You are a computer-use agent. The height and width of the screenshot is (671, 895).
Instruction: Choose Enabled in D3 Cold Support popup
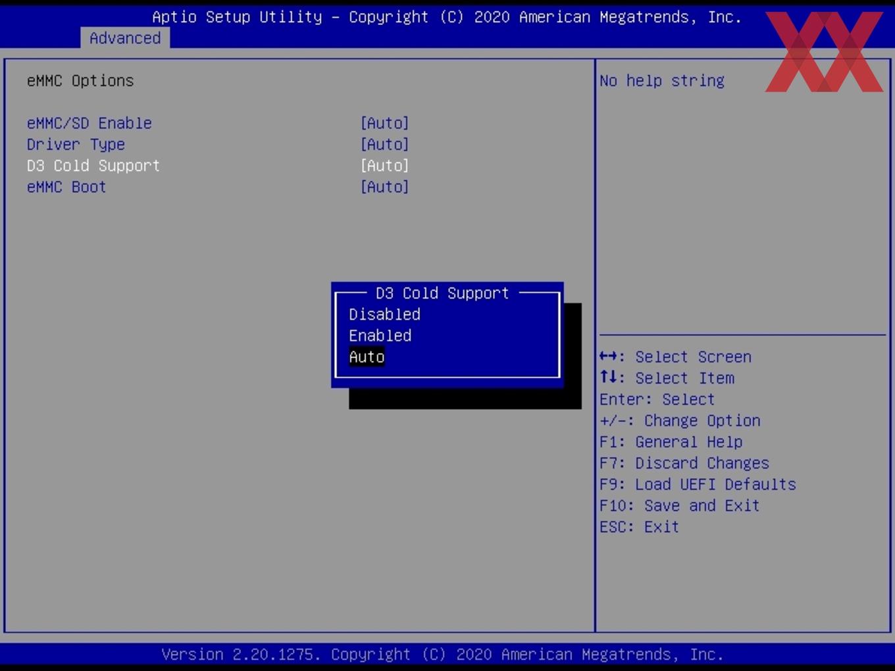(x=380, y=335)
